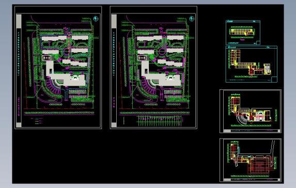Select the bottom-right parking floor plan sheet
Image resolution: width=296 pixels, height=188 pixels.
coord(251,160)
